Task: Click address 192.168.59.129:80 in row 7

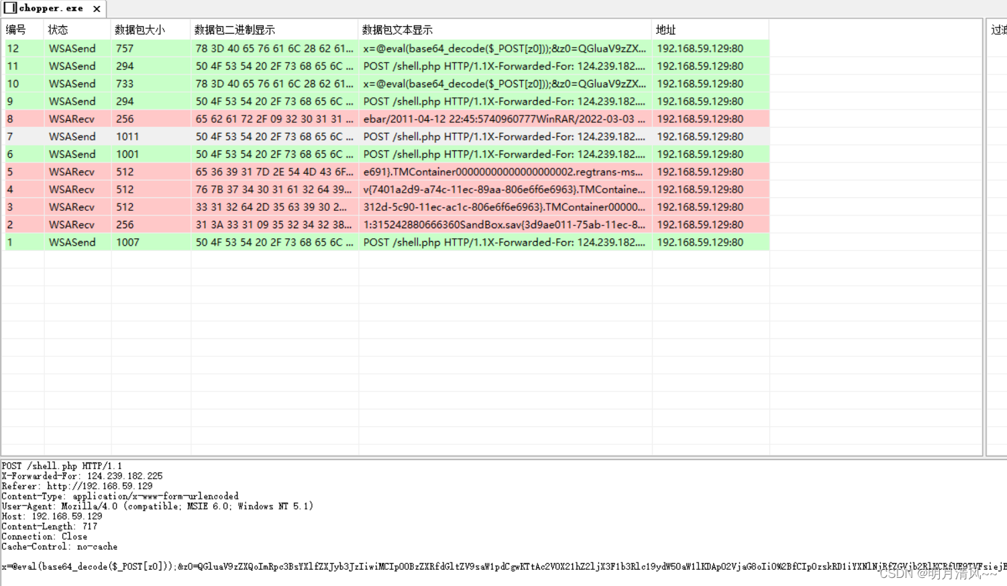Action: (x=700, y=136)
